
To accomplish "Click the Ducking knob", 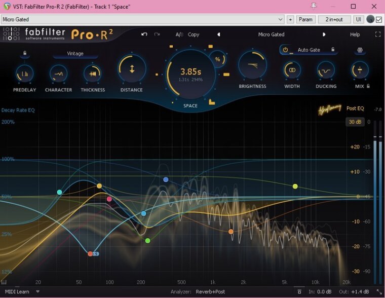I will [x=326, y=70].
